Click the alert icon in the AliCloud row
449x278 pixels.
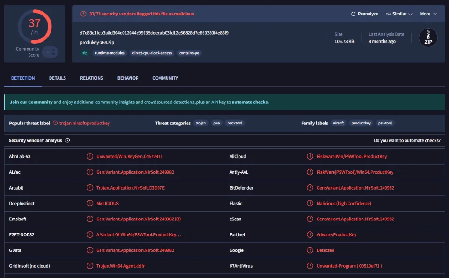(x=310, y=156)
